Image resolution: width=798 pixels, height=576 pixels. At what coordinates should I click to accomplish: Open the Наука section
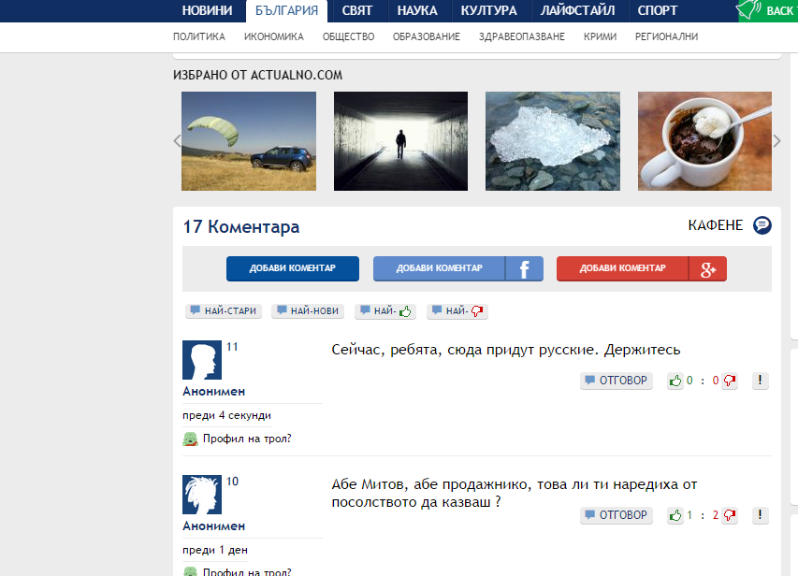click(x=417, y=10)
